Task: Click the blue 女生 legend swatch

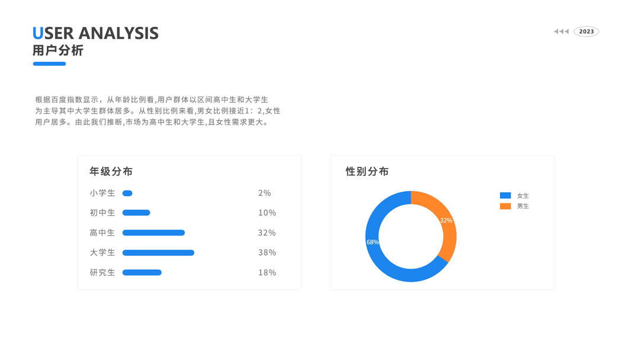Action: click(505, 196)
